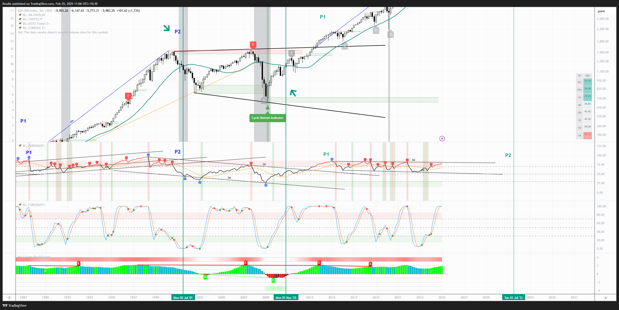The image size is (619, 310).
Task: Click the Brodie published on TradingView.com header text
Action: [50, 4]
